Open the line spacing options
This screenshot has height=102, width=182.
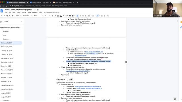click(89, 16)
